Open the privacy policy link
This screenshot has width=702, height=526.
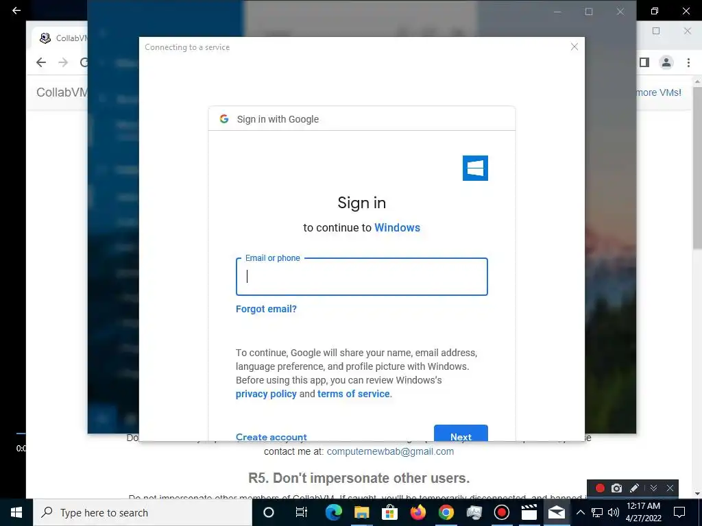pyautogui.click(x=267, y=394)
